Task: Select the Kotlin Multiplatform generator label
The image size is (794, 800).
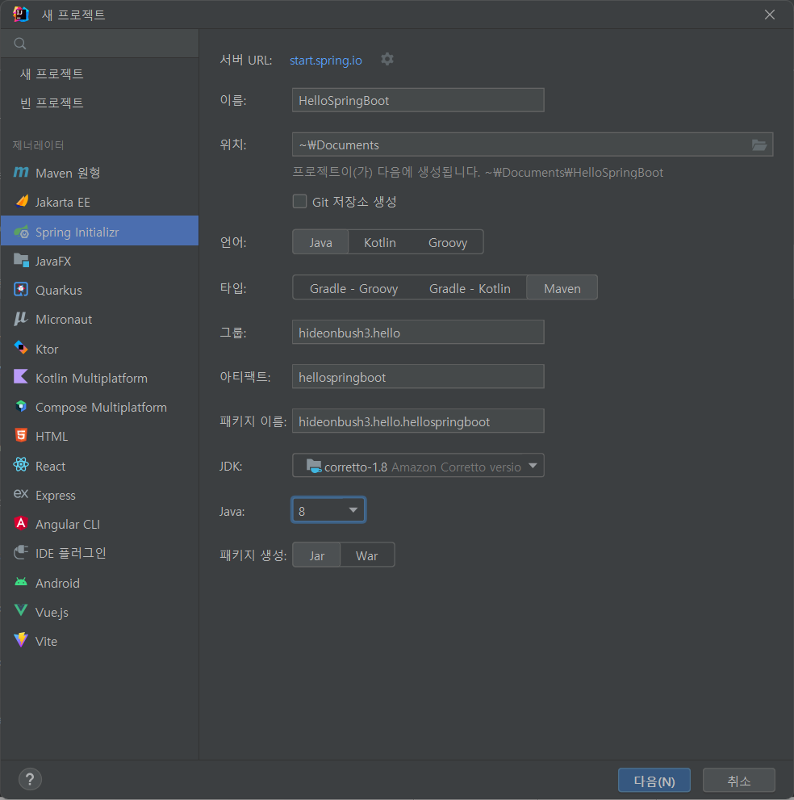Action: 91,378
